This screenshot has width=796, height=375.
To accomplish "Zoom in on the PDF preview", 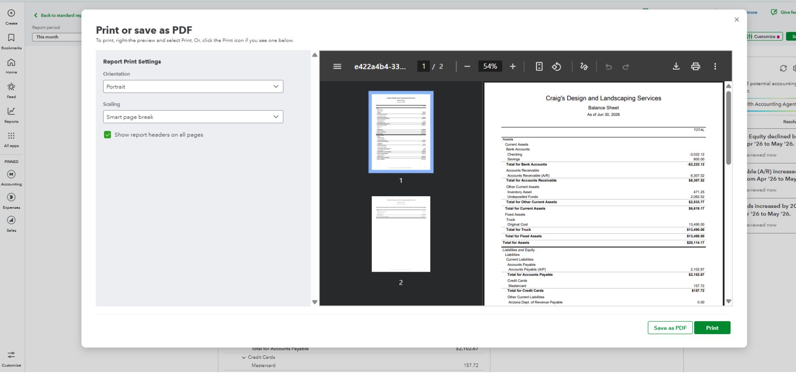I will 513,66.
